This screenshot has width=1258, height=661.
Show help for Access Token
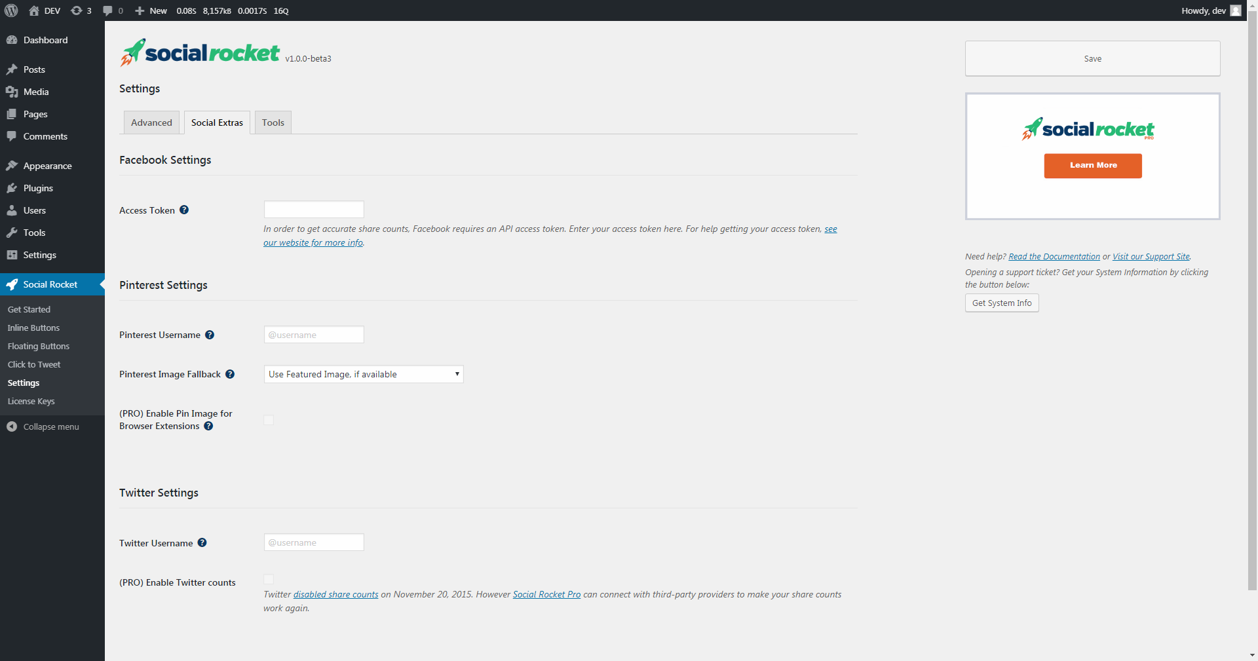[184, 210]
